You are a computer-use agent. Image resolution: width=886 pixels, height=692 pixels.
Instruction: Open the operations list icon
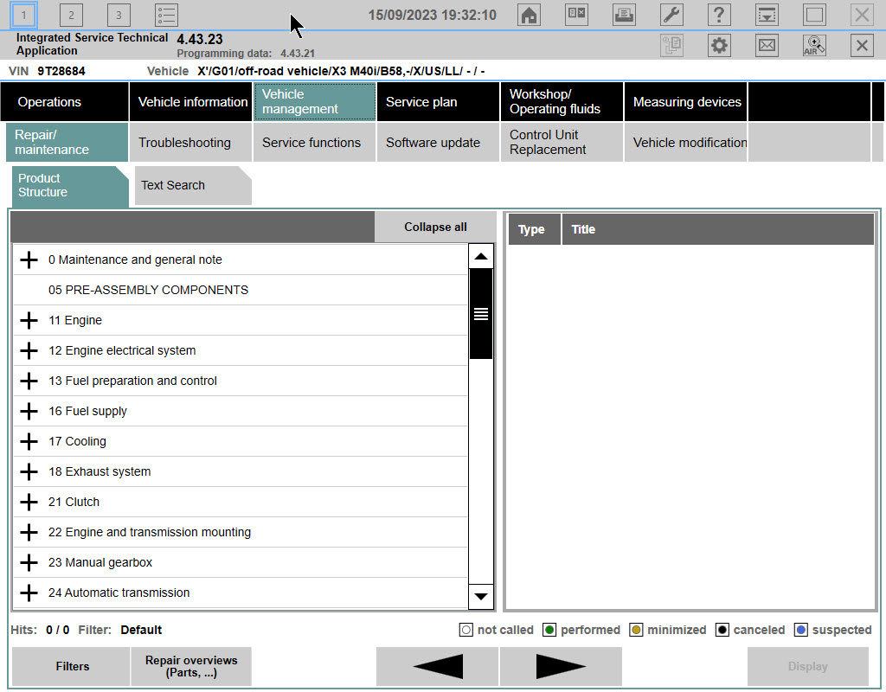(x=166, y=15)
